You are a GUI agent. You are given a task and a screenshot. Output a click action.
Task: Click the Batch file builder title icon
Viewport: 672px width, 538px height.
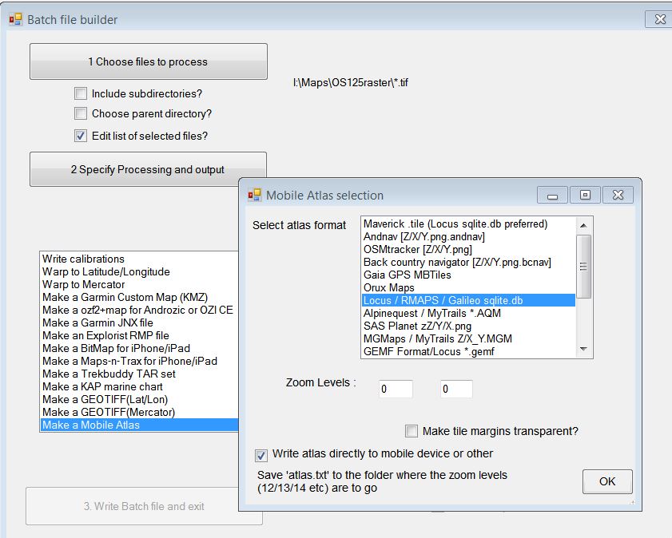[x=15, y=19]
